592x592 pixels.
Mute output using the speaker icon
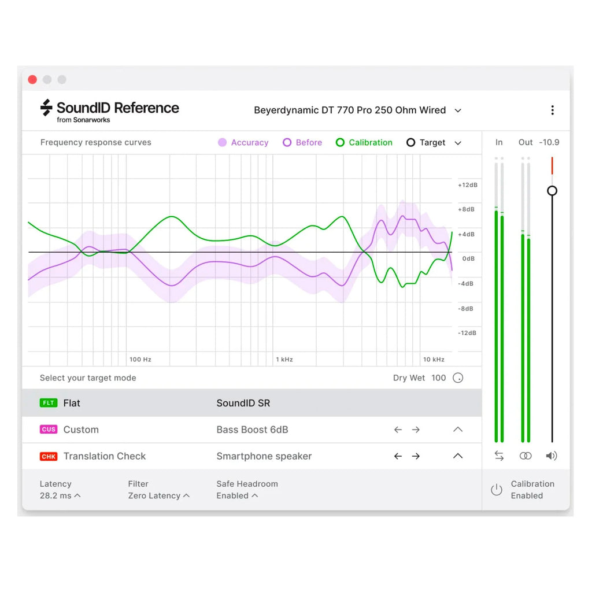pyautogui.click(x=551, y=456)
